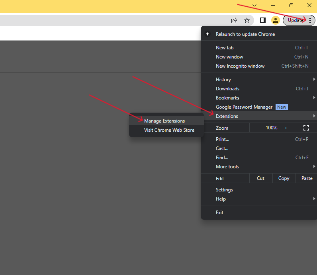Viewport: 317px width, 275px height.
Task: Choose New window from menu
Action: [259, 57]
